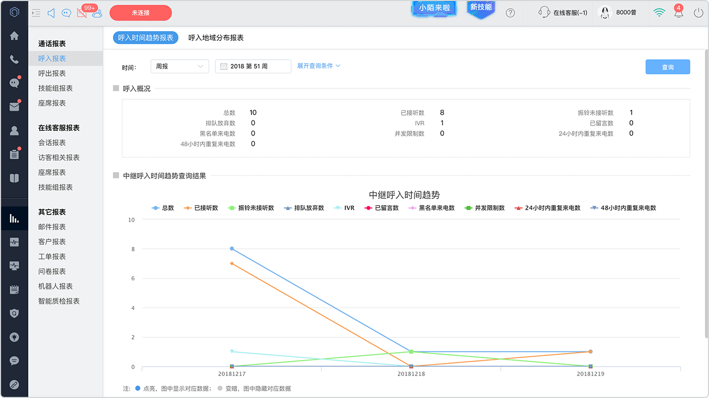Click the 振铃未接听数 green legend marker
Screen dimensions: 709x398
232,208
